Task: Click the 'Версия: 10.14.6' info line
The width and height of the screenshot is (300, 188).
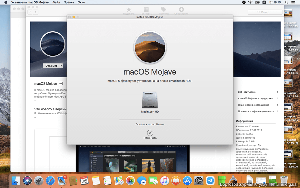Action: tap(245, 134)
